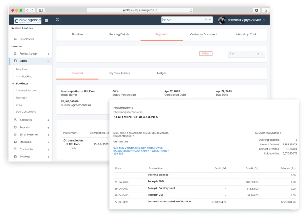Open the Senon project dropdown
This screenshot has height=215, width=303.
210,20
